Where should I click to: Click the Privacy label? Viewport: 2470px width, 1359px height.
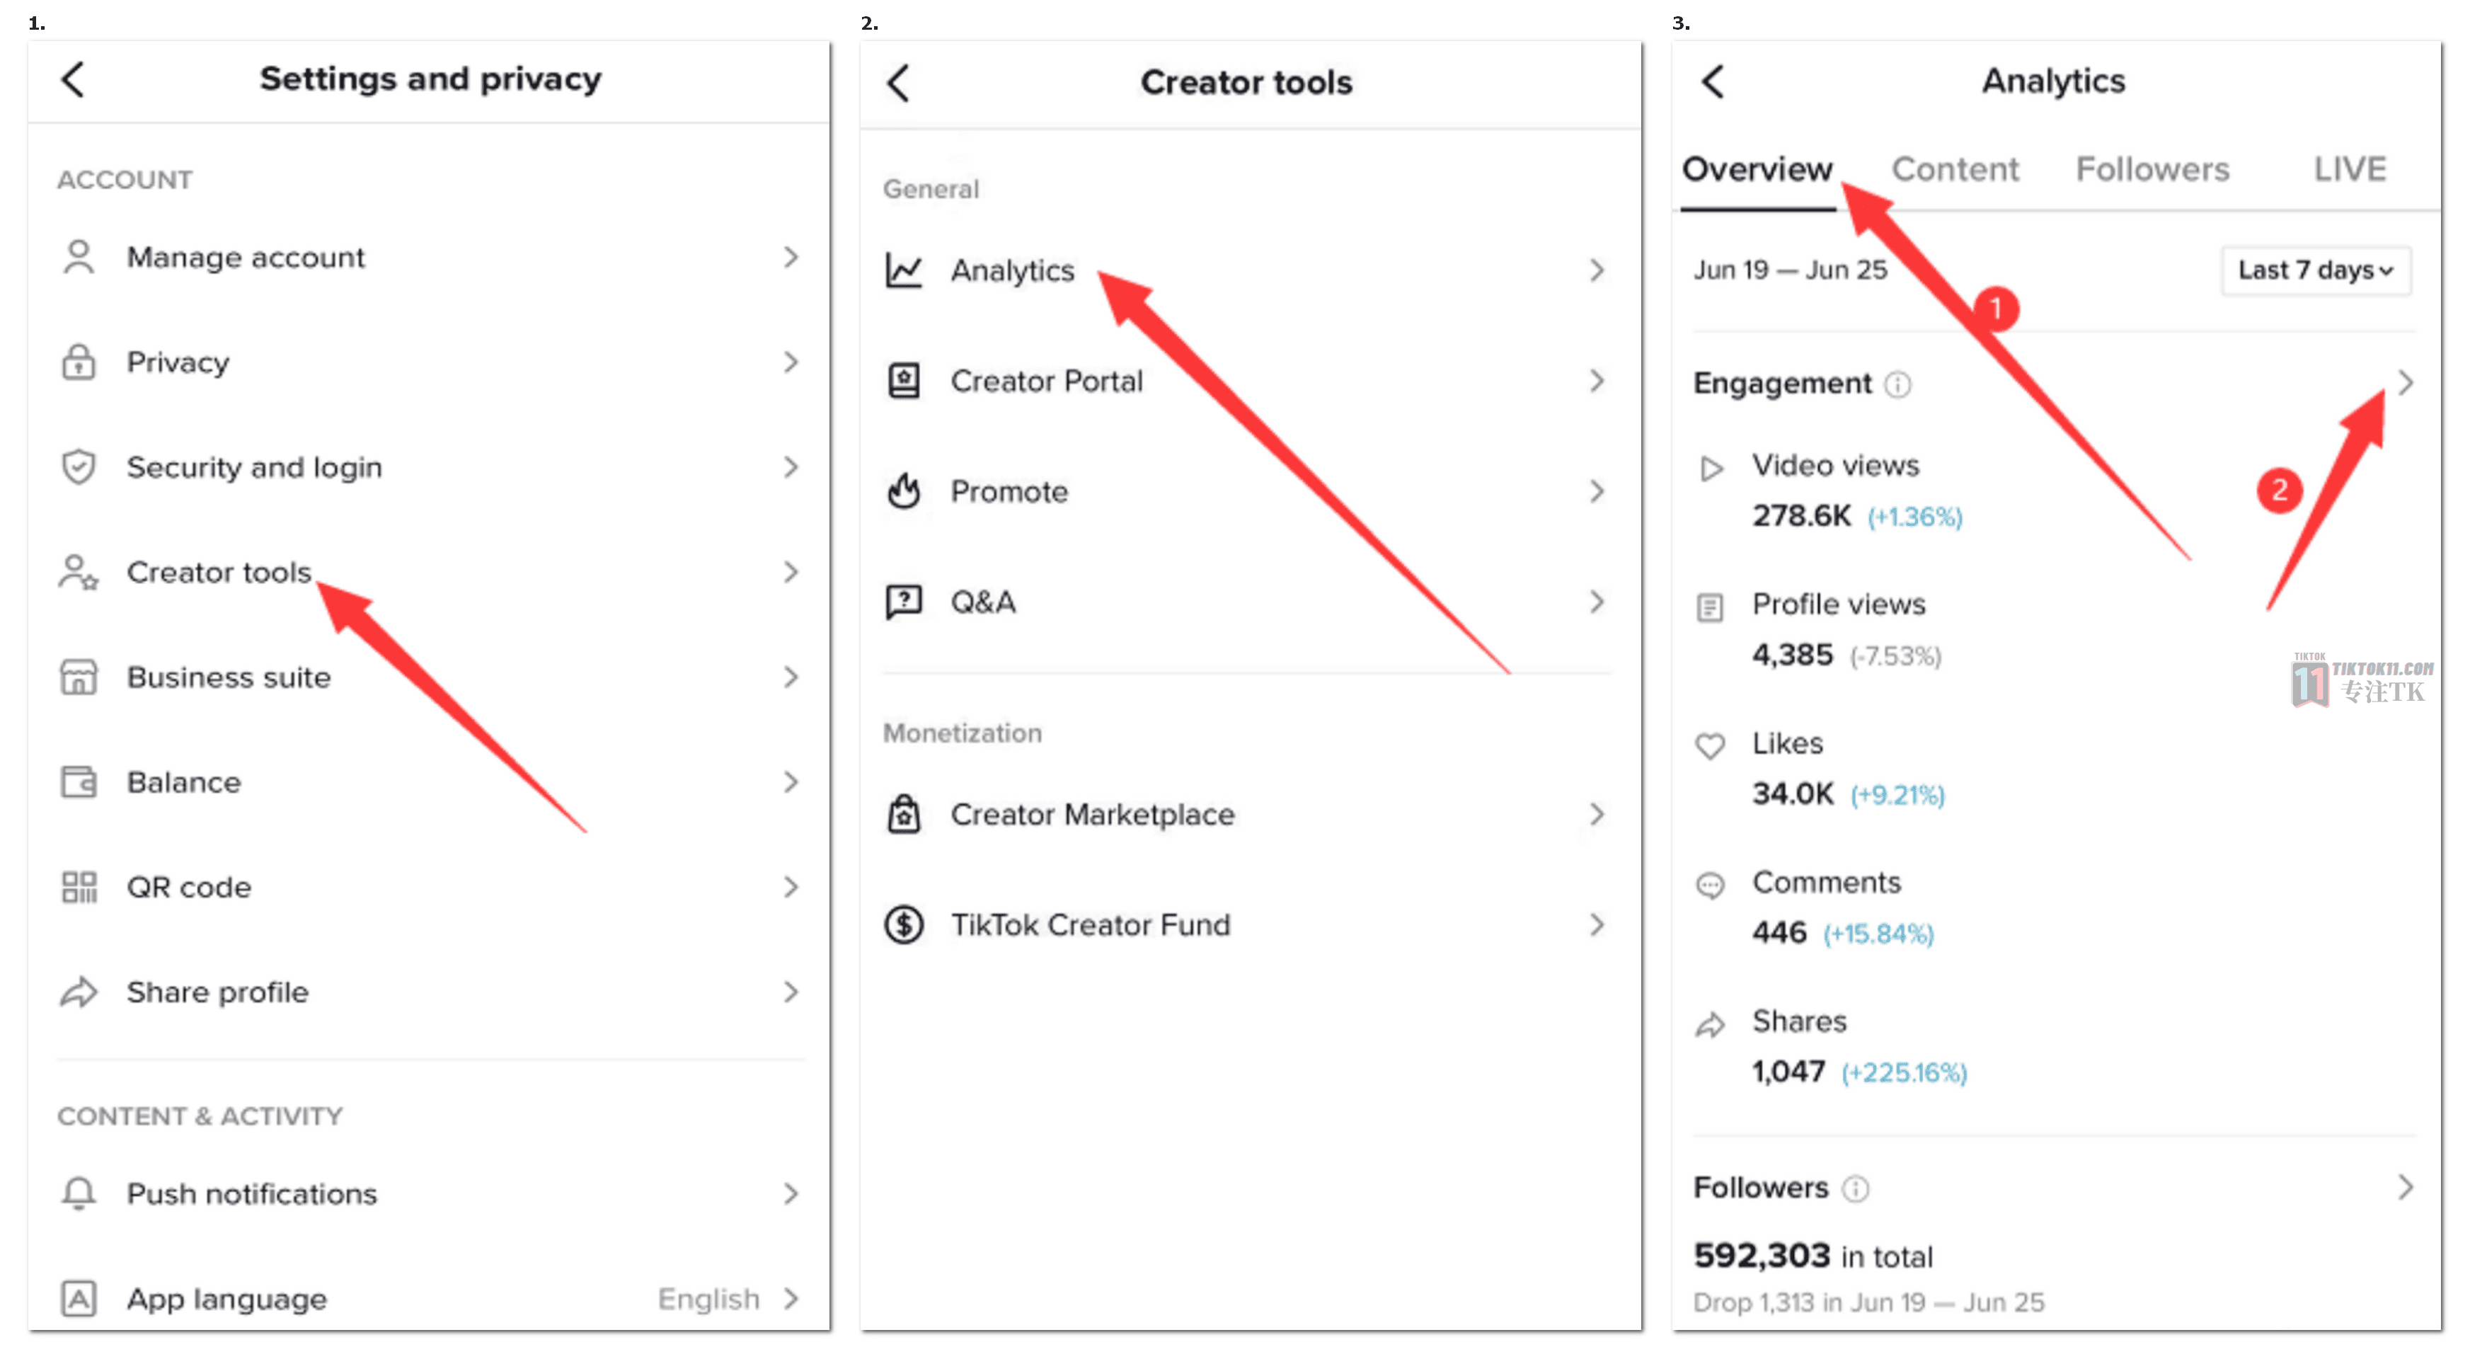click(178, 362)
